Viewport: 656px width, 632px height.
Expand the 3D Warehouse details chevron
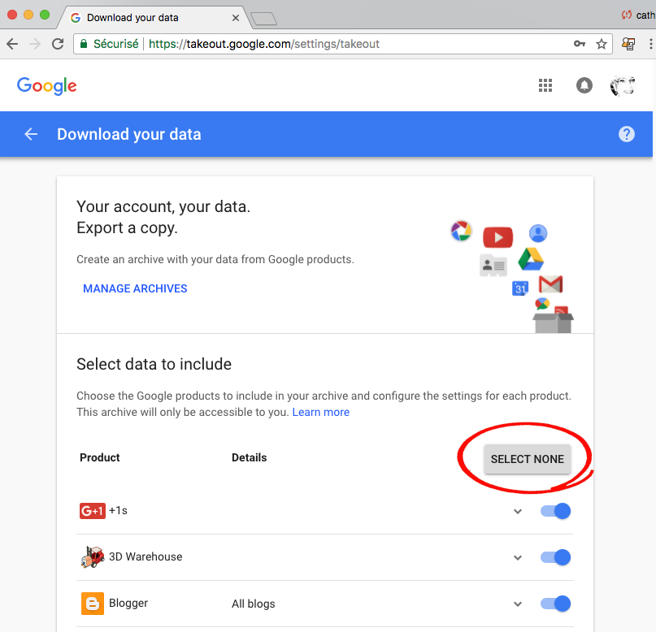click(518, 557)
